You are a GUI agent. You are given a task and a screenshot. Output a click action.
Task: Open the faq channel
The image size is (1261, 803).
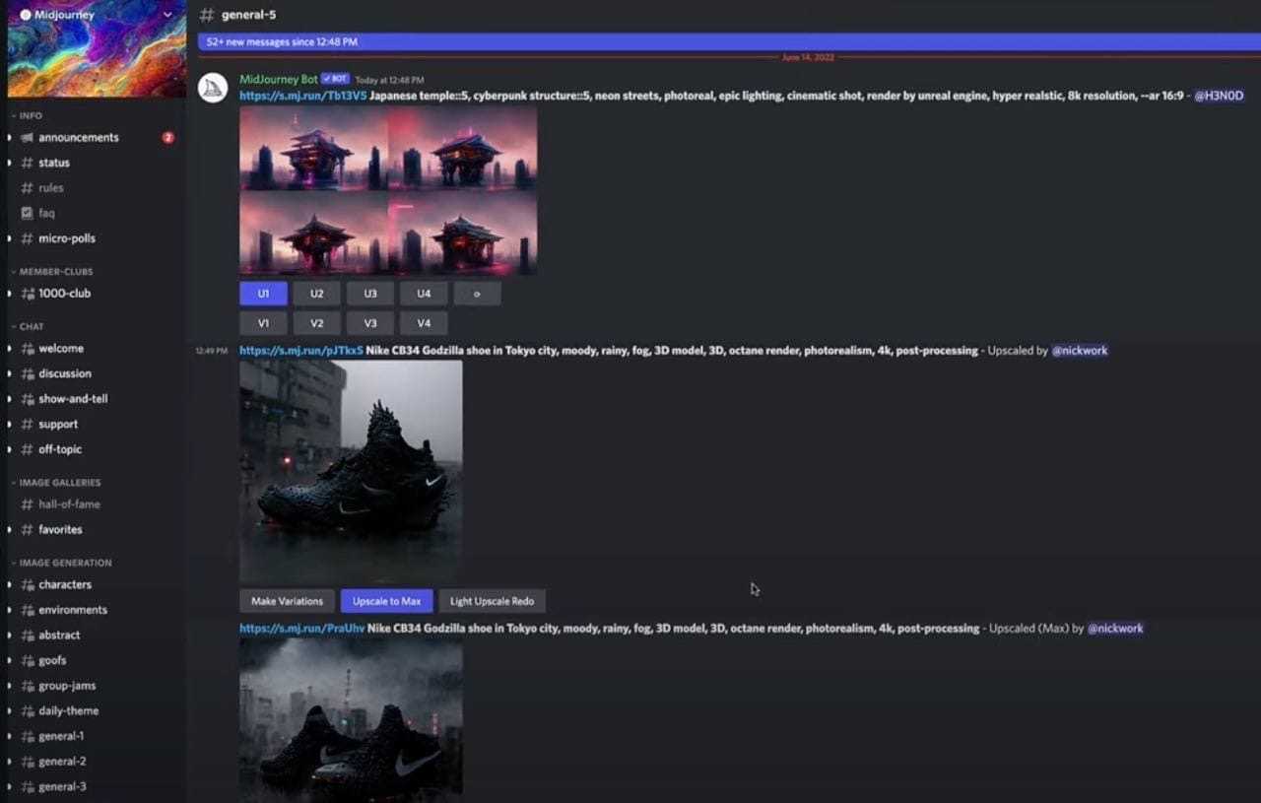coord(46,213)
